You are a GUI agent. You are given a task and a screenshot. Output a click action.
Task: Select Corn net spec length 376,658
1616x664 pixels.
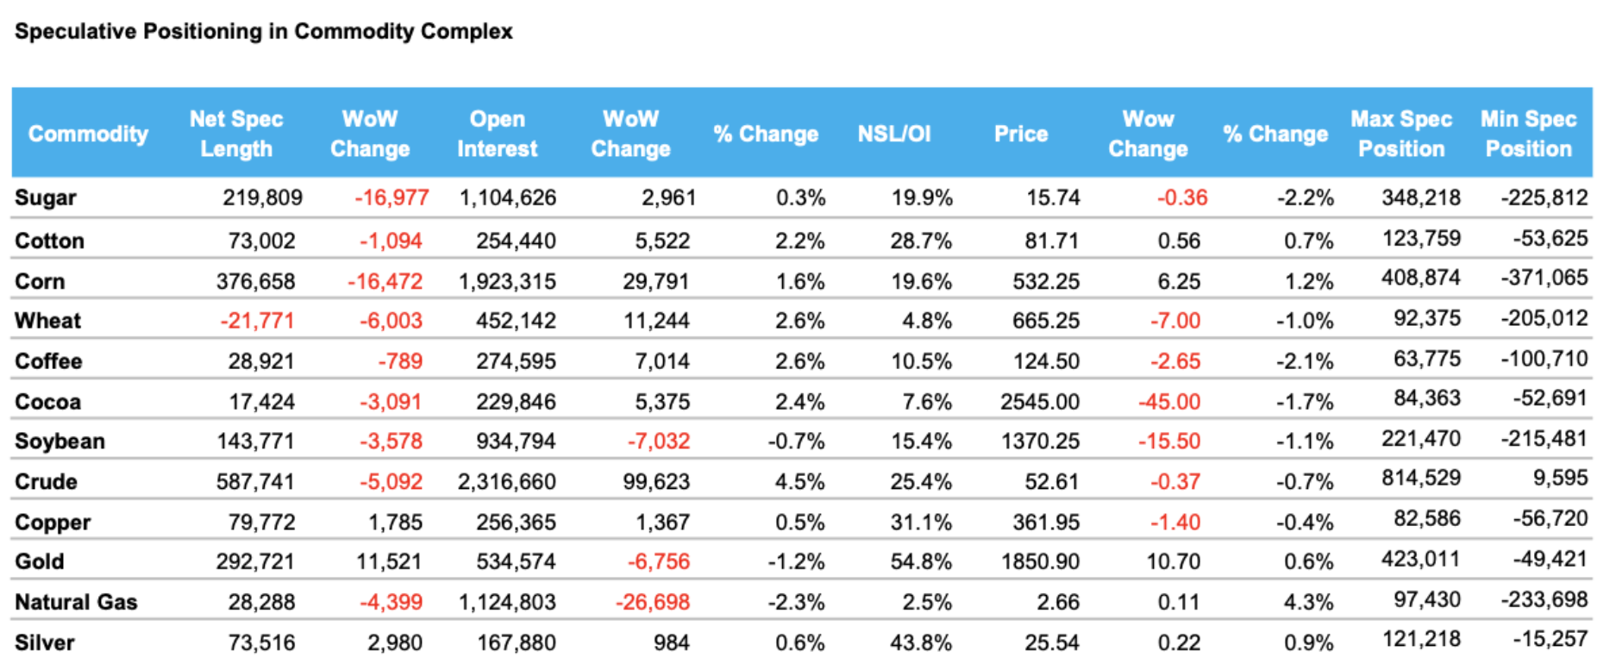pyautogui.click(x=255, y=281)
